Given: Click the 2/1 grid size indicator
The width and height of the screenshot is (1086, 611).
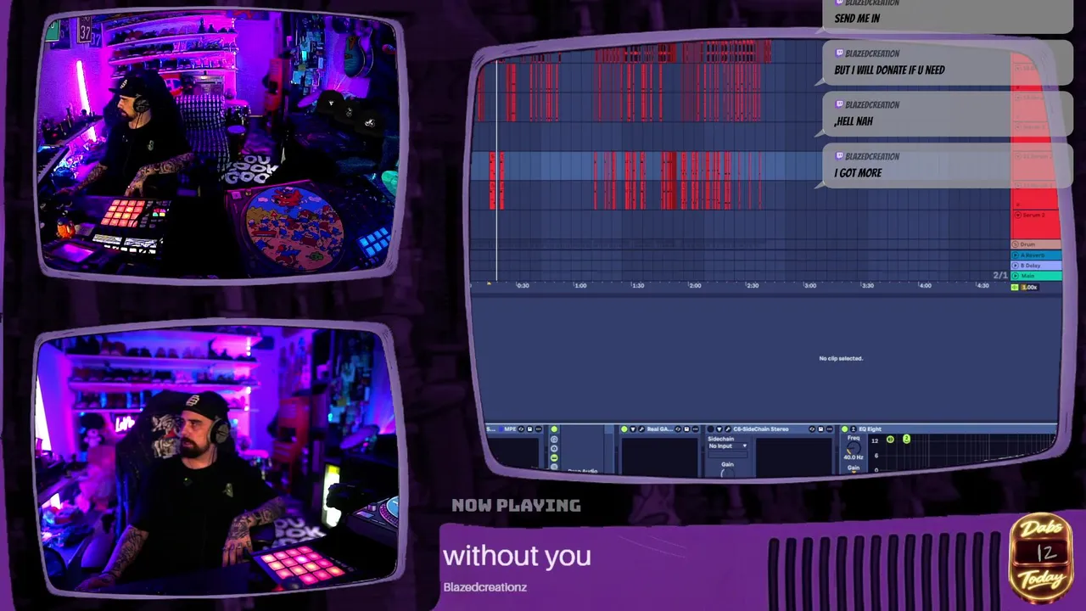Looking at the screenshot, I should click(1000, 275).
